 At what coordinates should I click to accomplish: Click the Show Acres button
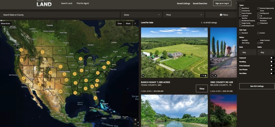tap(6, 24)
